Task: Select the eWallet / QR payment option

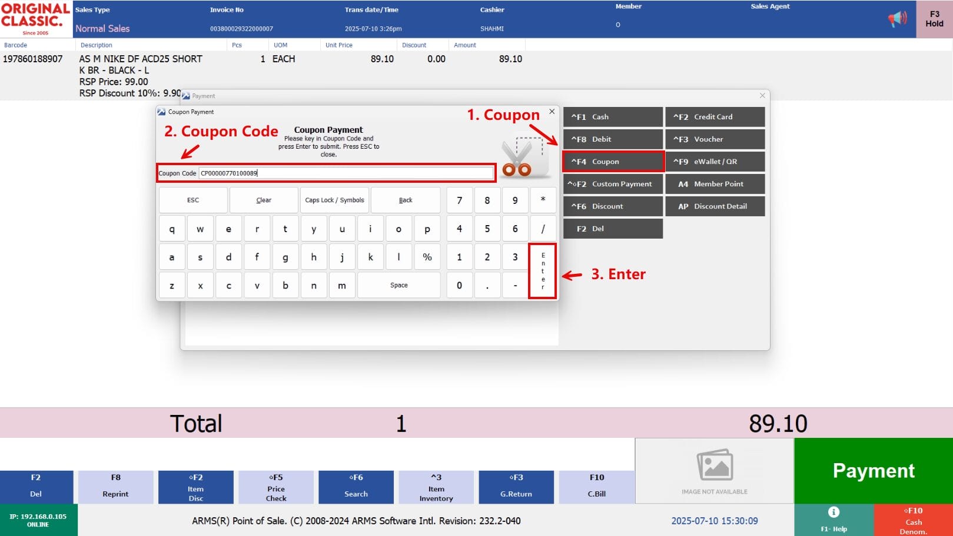Action: 715,162
